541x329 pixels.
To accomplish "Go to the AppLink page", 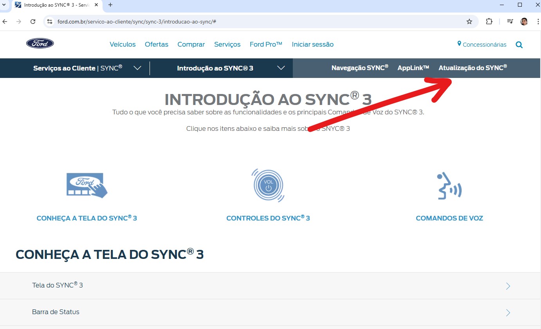I will tap(413, 68).
